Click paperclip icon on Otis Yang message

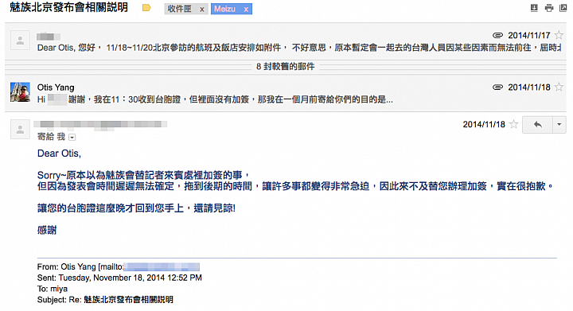coord(497,87)
